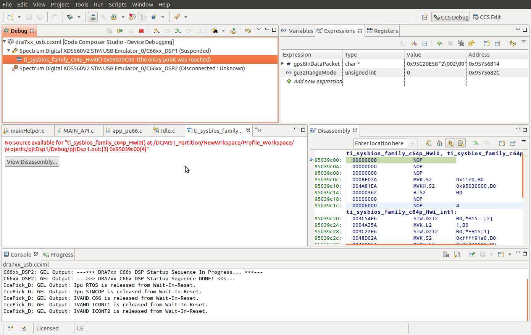Click the Load Program icon in main toolbar
The height and width of the screenshot is (335, 531).
114,17
